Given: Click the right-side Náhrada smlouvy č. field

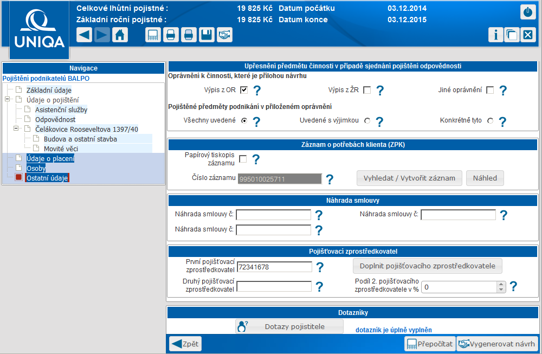Looking at the screenshot, I should 458,215.
